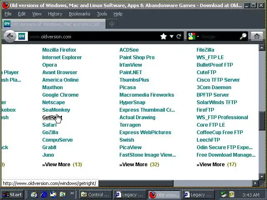Open the Edit menu
267x200 pixels.
click(22, 14)
